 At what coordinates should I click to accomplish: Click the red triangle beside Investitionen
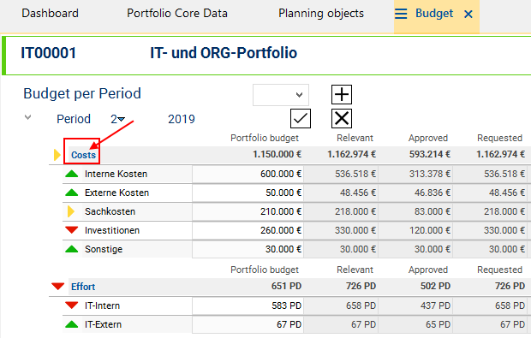click(71, 230)
